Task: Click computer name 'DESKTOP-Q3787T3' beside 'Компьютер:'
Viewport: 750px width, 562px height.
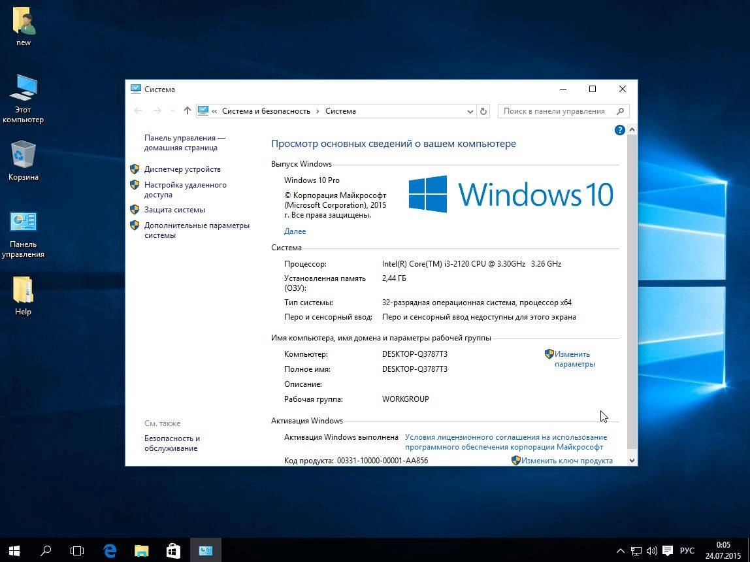Action: click(415, 354)
